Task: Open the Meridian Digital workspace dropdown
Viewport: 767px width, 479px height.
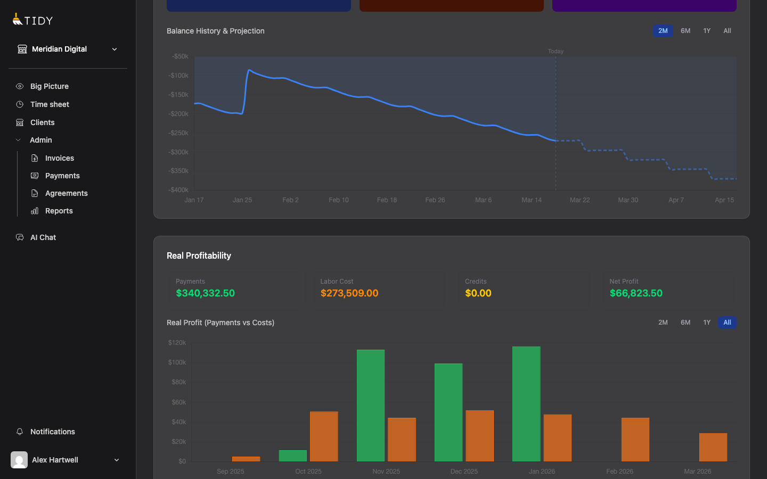Action: [114, 49]
